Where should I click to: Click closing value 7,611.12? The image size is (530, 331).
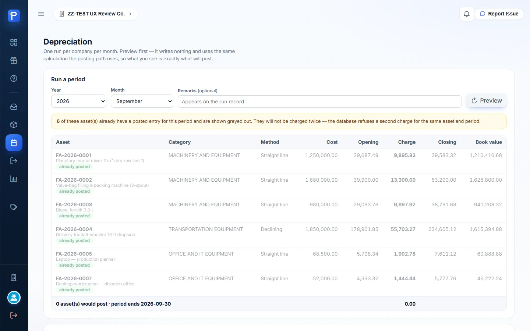[445, 254]
